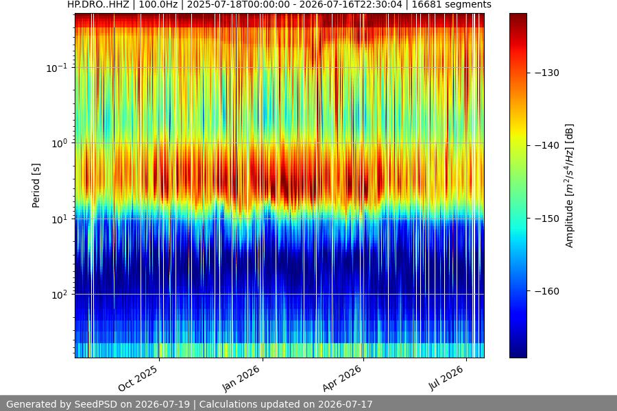
Task: Click the 'Period [s]' y-axis label
Action: point(36,186)
